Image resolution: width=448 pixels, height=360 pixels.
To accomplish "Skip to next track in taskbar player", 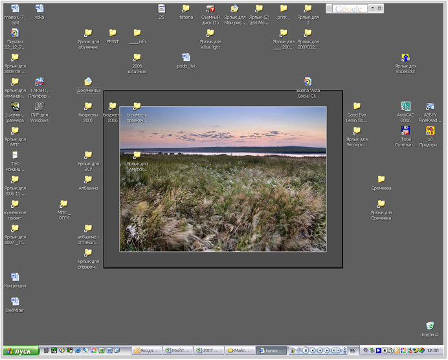I will click(327, 350).
